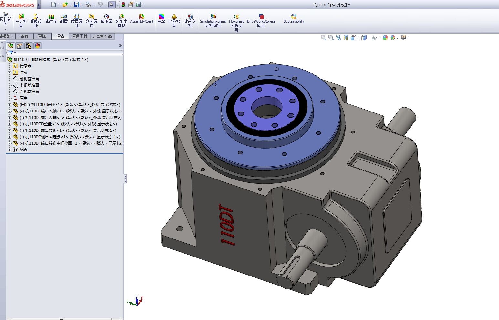Start FloXpress analysis wizard

pos(236,23)
